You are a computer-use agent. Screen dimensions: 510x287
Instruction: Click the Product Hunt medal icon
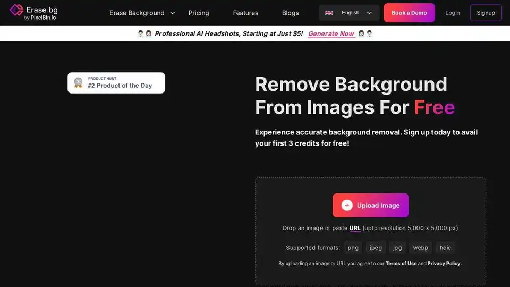click(79, 83)
